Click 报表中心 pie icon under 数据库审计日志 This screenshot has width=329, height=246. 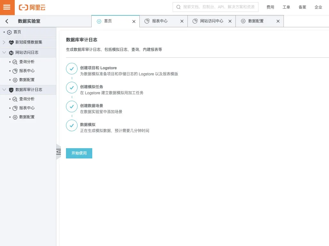click(x=15, y=108)
